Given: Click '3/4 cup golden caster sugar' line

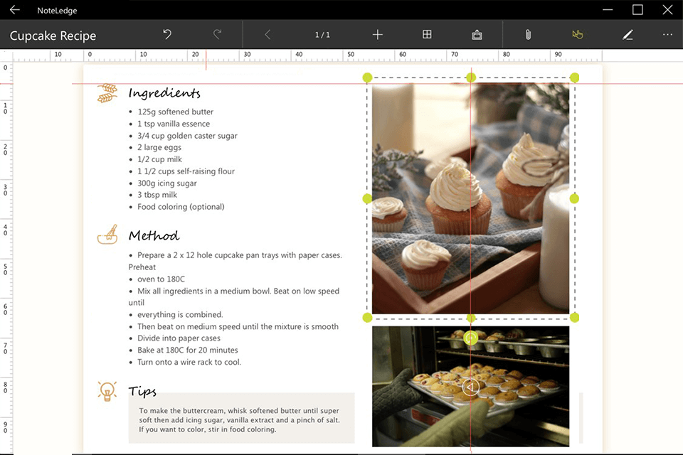Looking at the screenshot, I should click(x=187, y=136).
